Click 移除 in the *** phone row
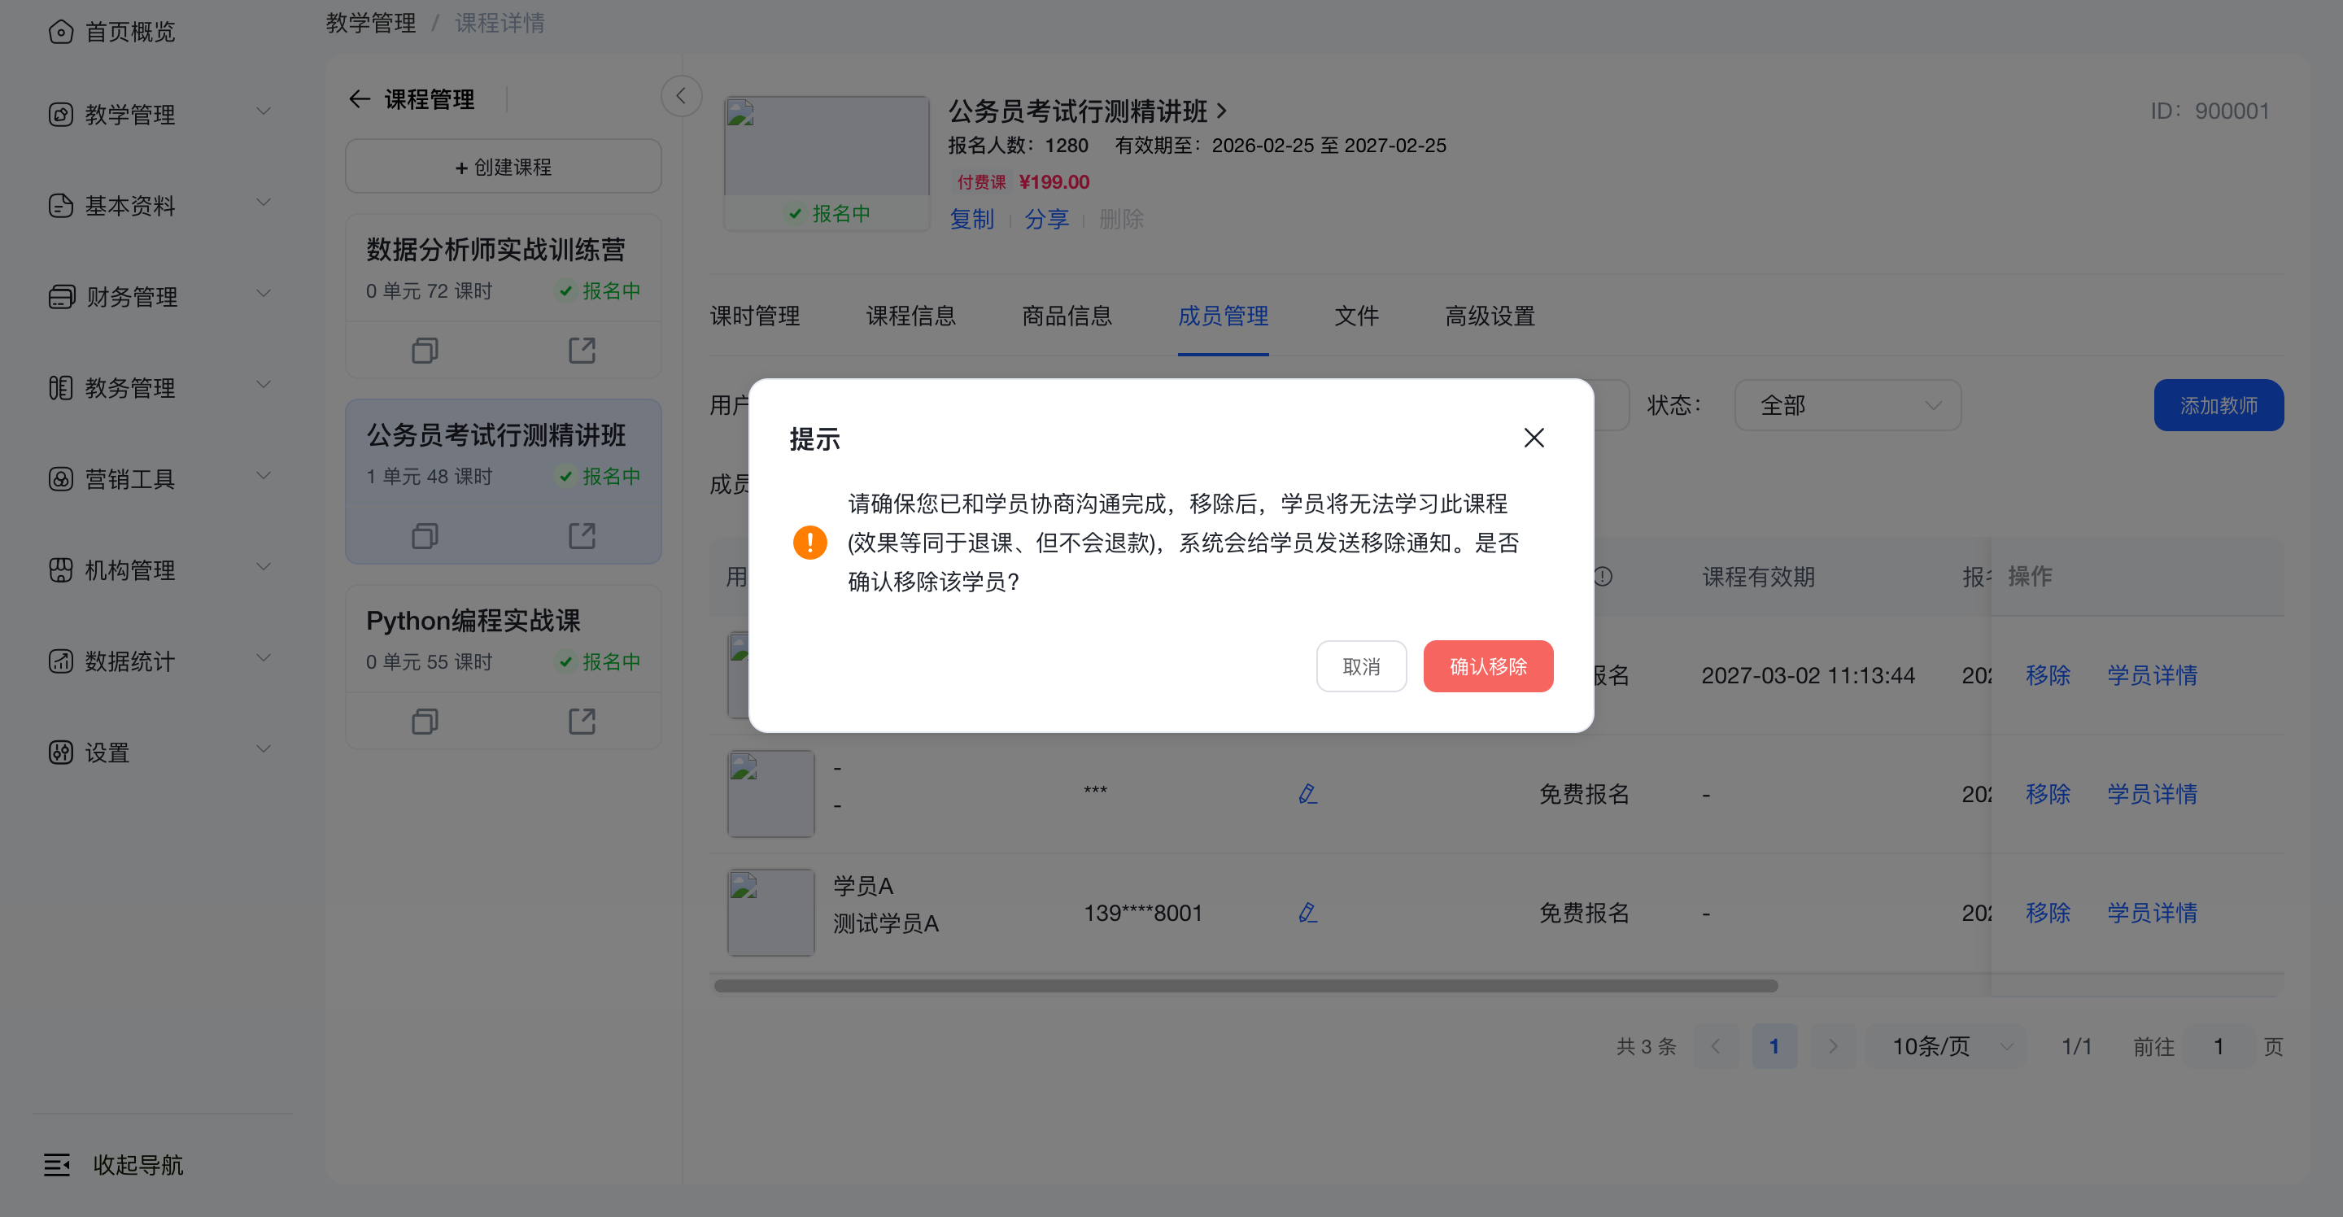This screenshot has width=2343, height=1217. (2048, 794)
